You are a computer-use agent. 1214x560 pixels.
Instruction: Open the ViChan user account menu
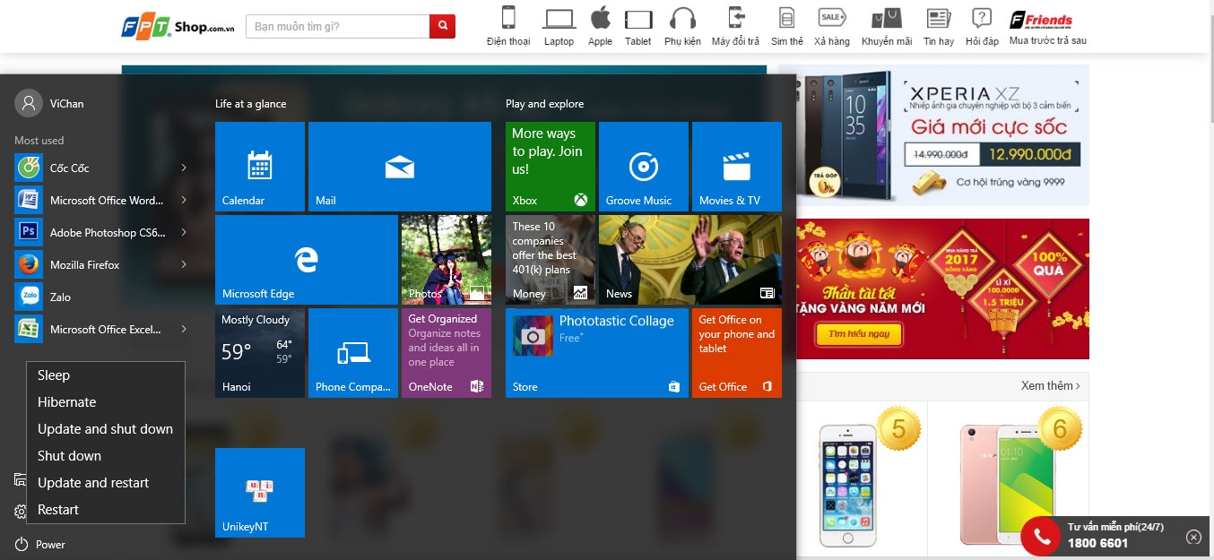click(49, 104)
